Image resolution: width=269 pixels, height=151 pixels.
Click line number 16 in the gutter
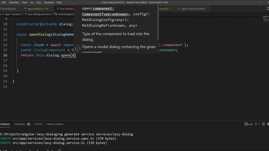5,55
